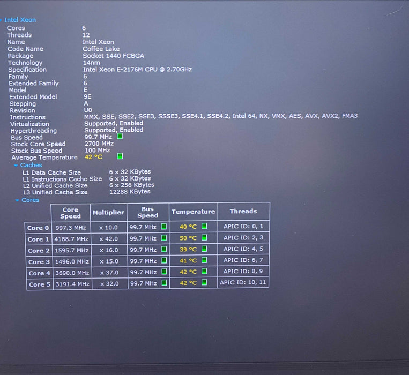Click the Threads value 12

[86, 35]
